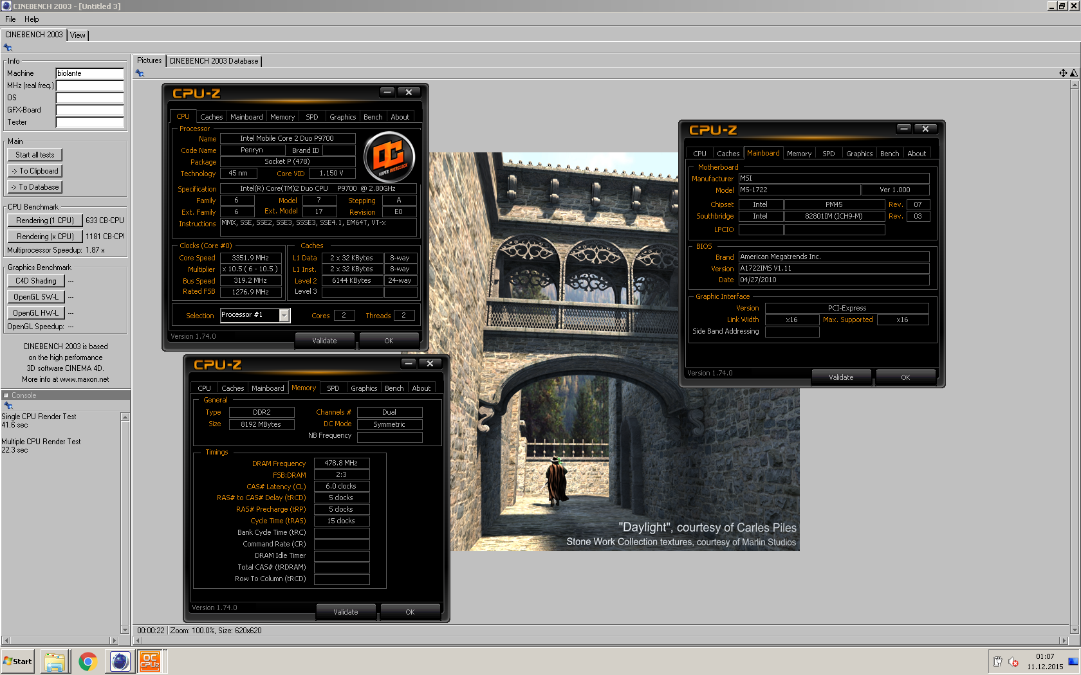
Task: Click the Machine input field
Action: pos(89,73)
